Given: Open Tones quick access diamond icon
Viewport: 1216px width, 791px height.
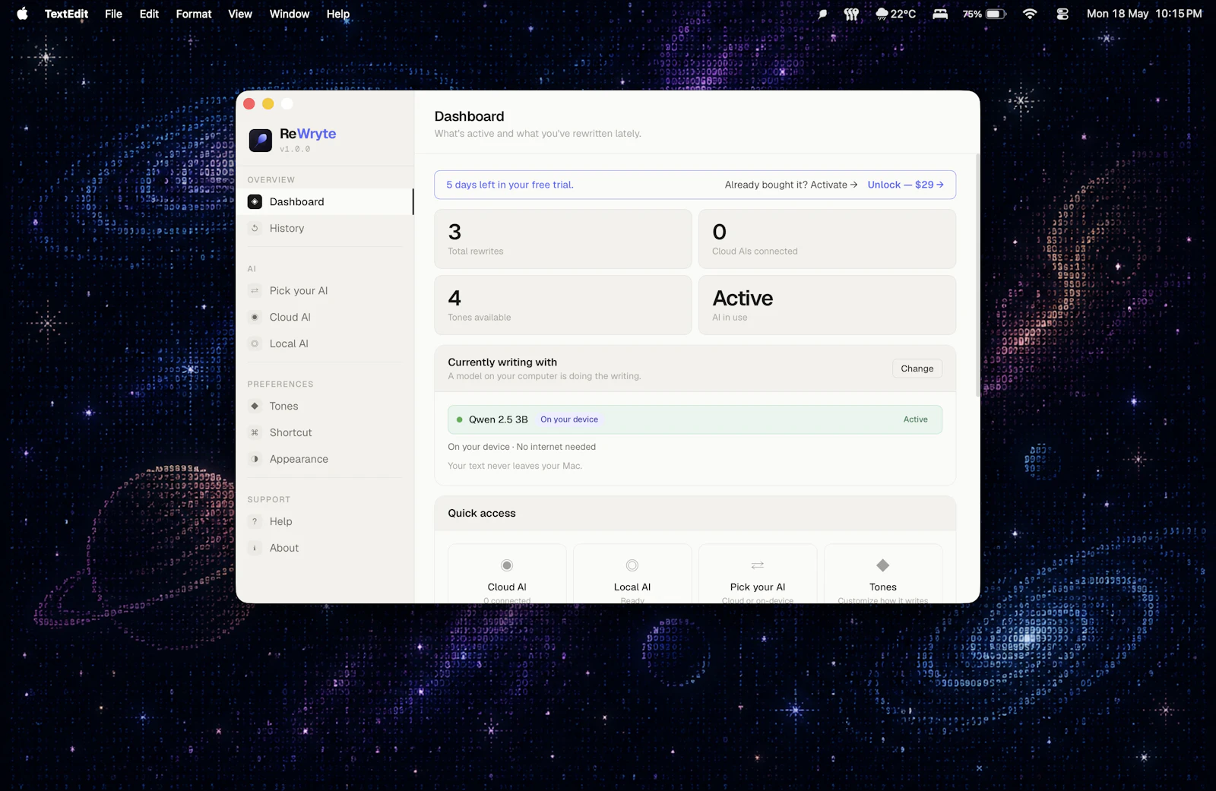Looking at the screenshot, I should pyautogui.click(x=883, y=565).
